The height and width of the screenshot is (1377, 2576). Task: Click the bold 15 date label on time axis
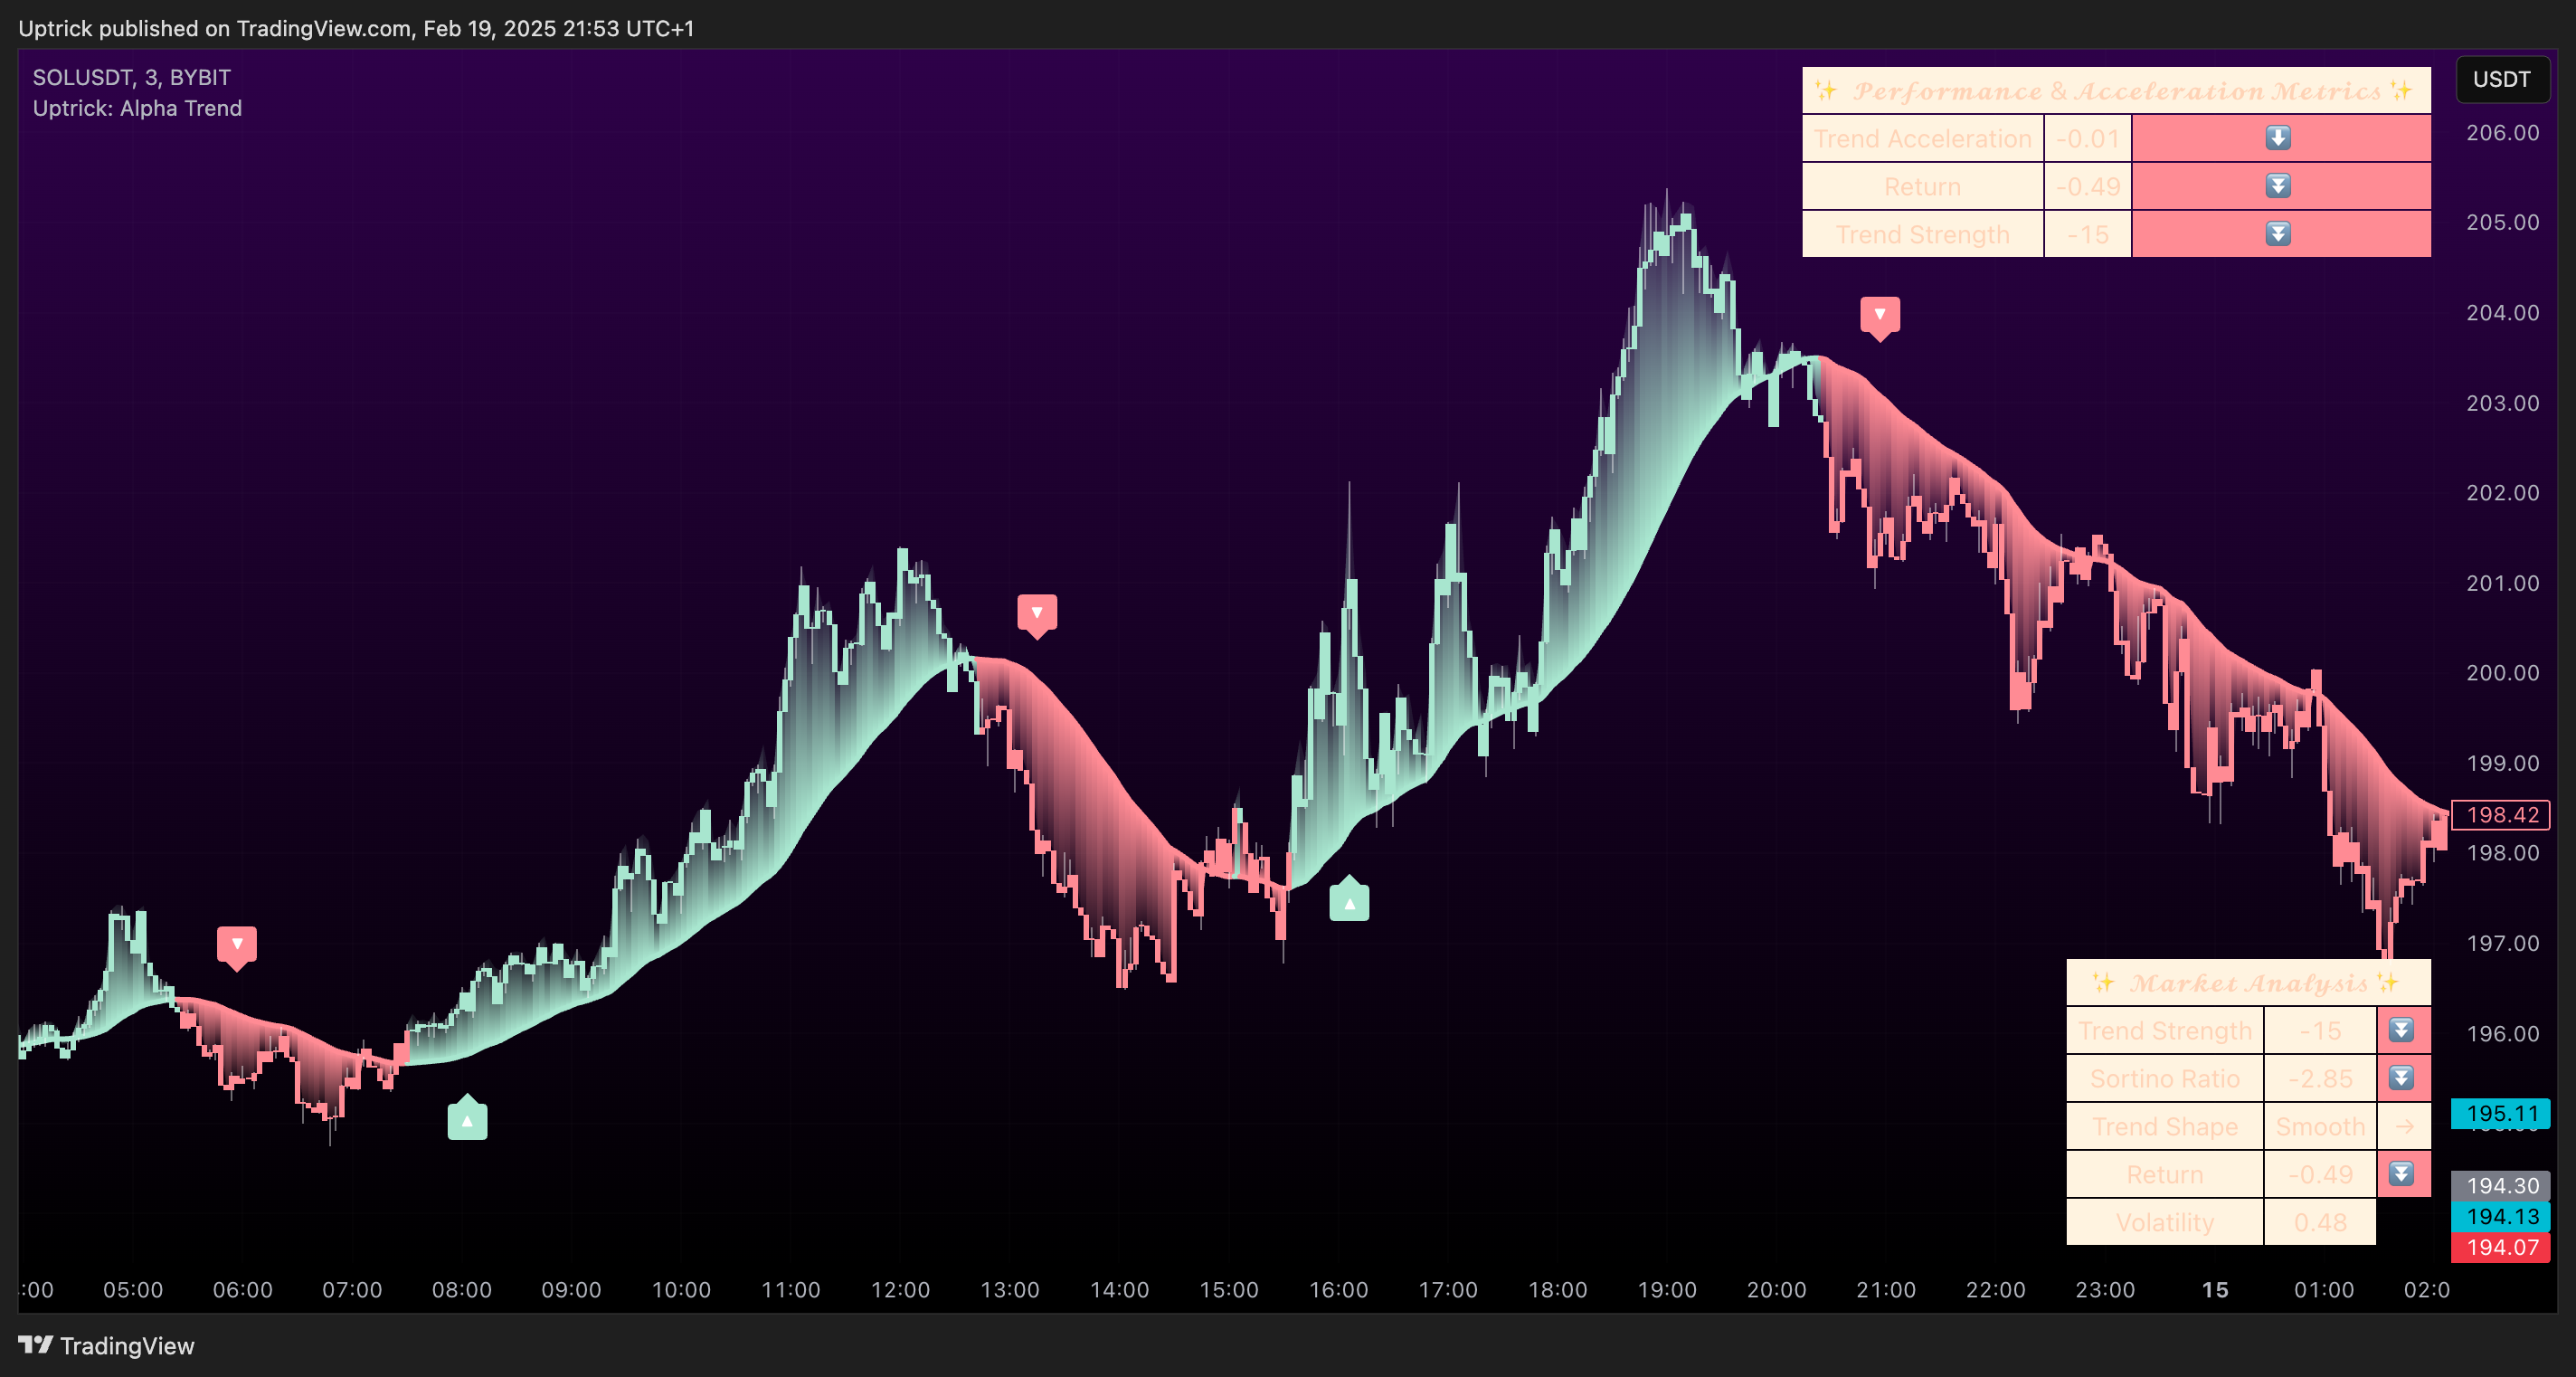tap(2215, 1290)
